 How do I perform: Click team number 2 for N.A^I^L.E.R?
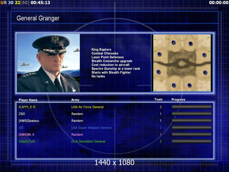pyautogui.click(x=161, y=107)
